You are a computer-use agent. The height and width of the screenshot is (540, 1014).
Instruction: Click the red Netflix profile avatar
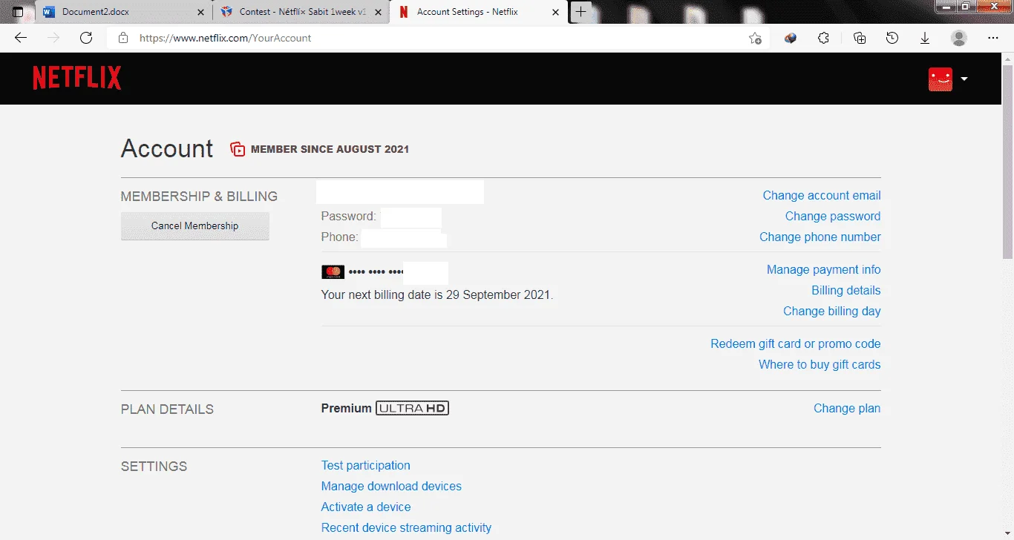coord(941,79)
